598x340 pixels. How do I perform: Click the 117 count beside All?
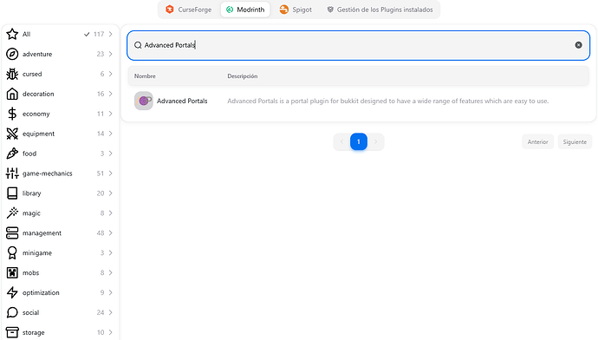coord(99,34)
